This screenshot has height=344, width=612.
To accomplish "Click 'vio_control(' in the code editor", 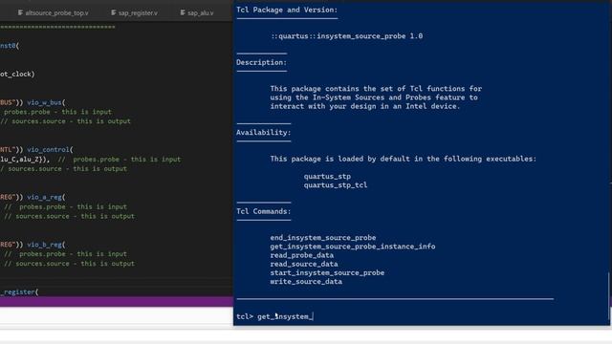I will [x=50, y=149].
